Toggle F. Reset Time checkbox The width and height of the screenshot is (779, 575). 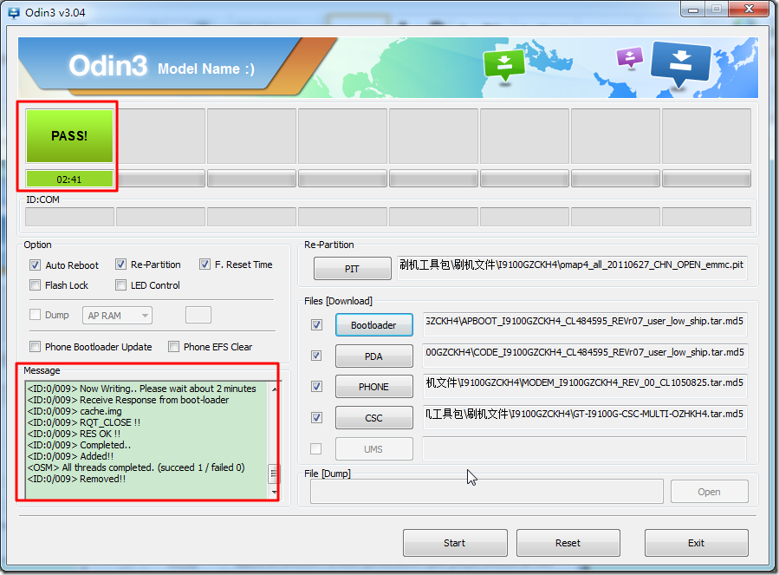coord(204,265)
